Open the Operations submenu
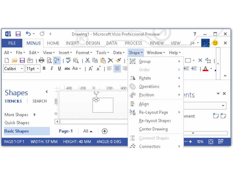The width and height of the screenshot is (233, 175). [x=156, y=86]
